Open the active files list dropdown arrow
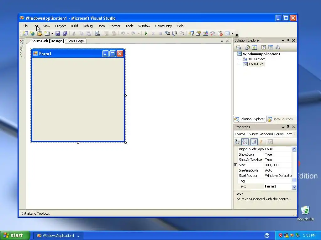Viewport: 321px width, 240px height. pyautogui.click(x=222, y=41)
